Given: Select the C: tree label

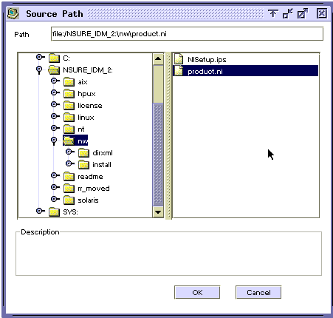Looking at the screenshot, I should point(66,58).
